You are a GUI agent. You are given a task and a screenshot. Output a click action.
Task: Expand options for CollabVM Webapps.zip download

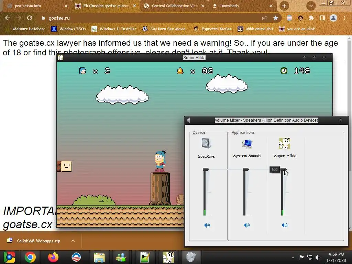coord(73,241)
